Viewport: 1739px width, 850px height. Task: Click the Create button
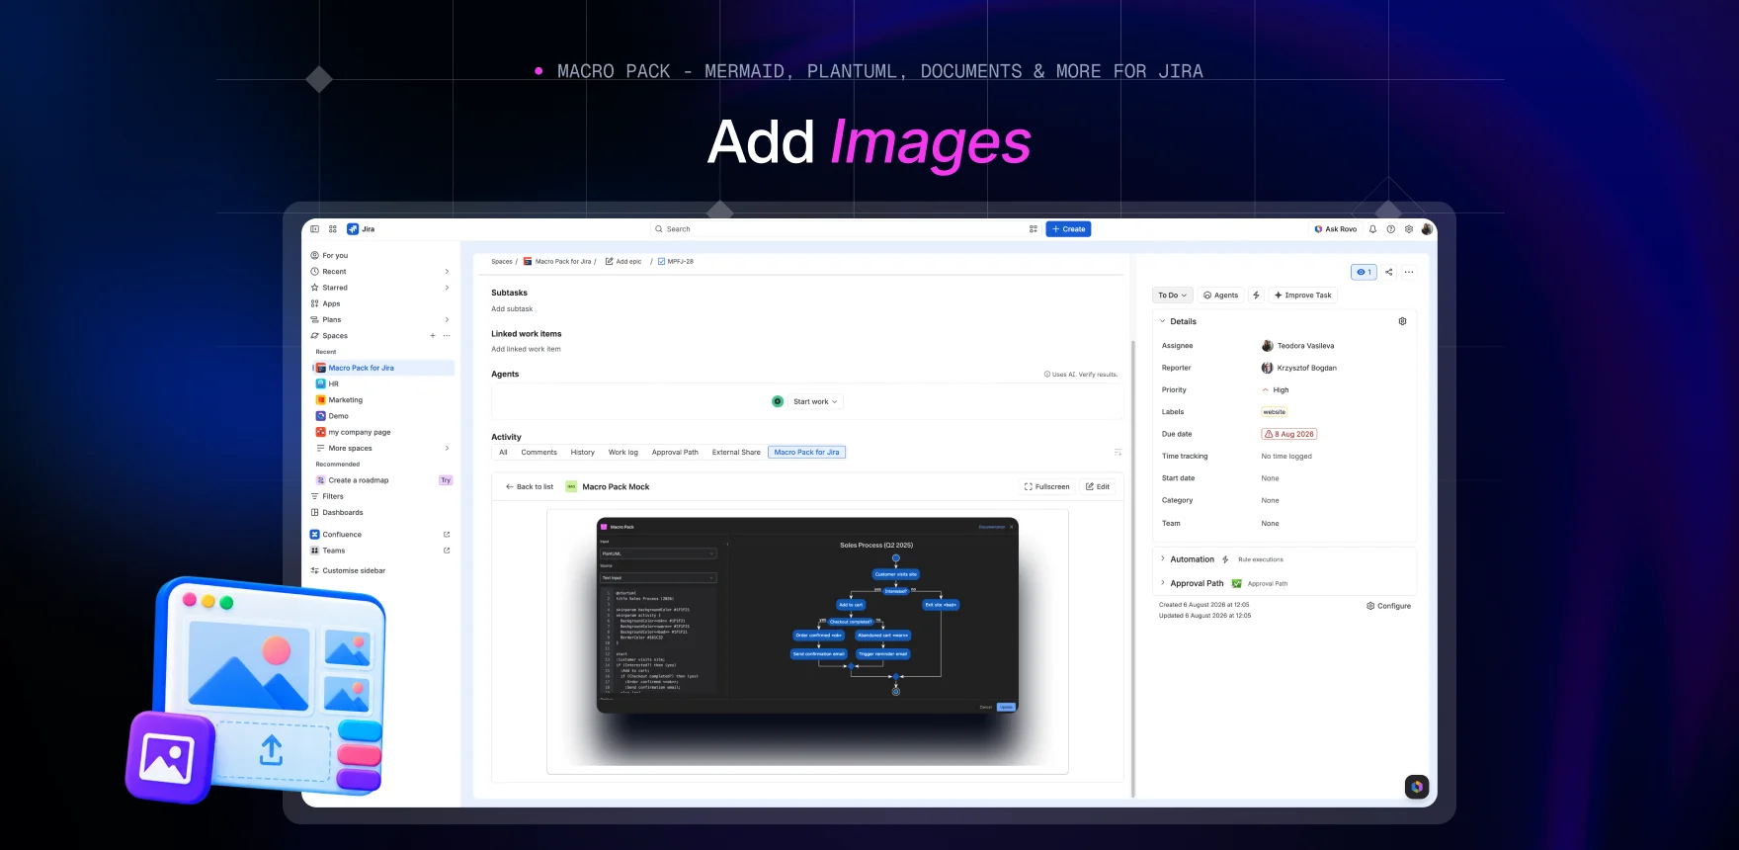tap(1069, 229)
